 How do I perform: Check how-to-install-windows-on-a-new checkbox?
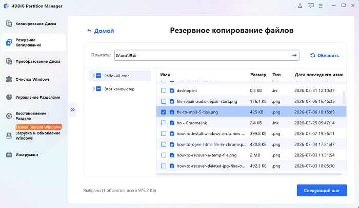[164, 134]
